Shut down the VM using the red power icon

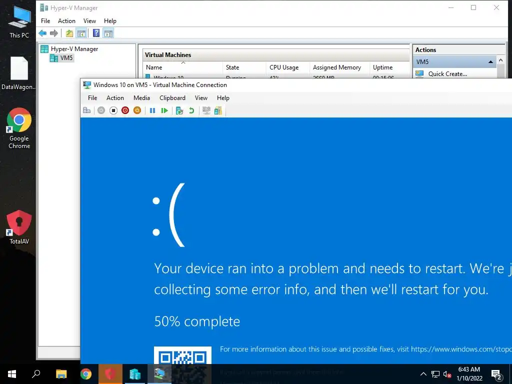click(125, 110)
